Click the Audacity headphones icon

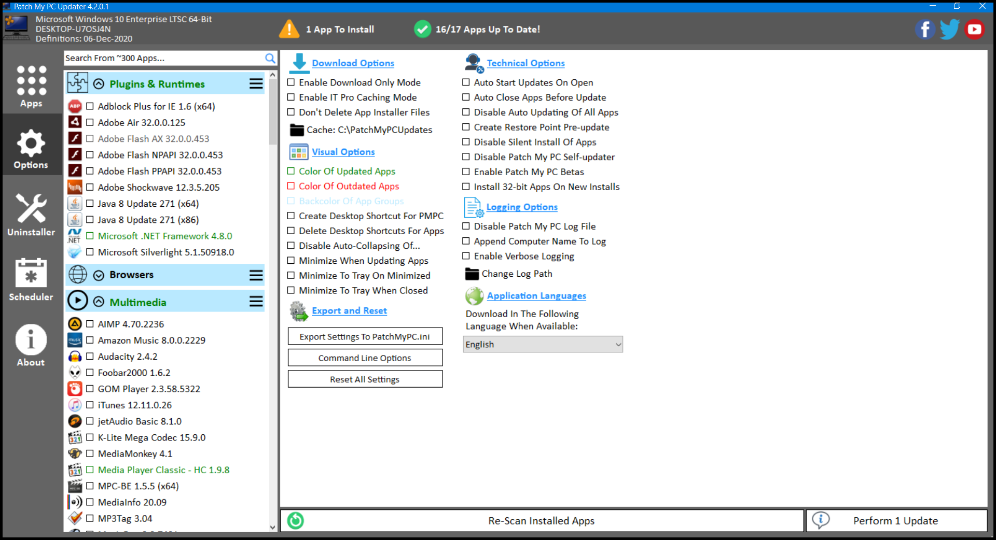tap(75, 357)
